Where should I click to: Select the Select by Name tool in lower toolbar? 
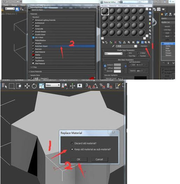point(4,86)
